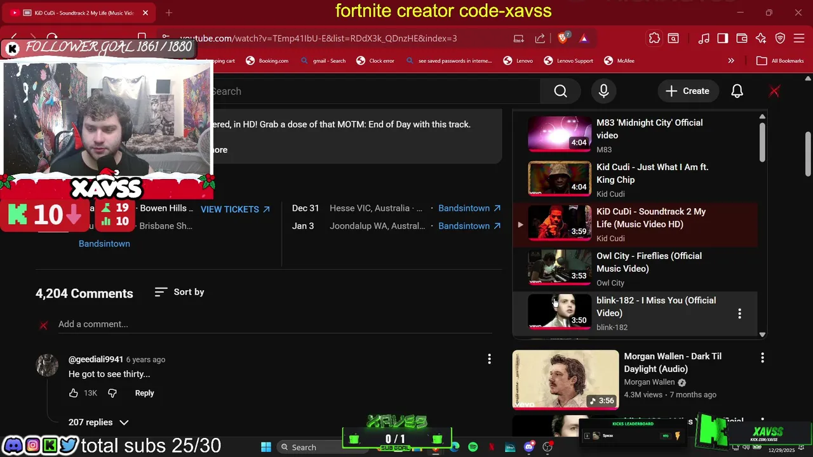Open the Brave Wallet icon
Image resolution: width=813 pixels, height=457 pixels.
(x=741, y=38)
